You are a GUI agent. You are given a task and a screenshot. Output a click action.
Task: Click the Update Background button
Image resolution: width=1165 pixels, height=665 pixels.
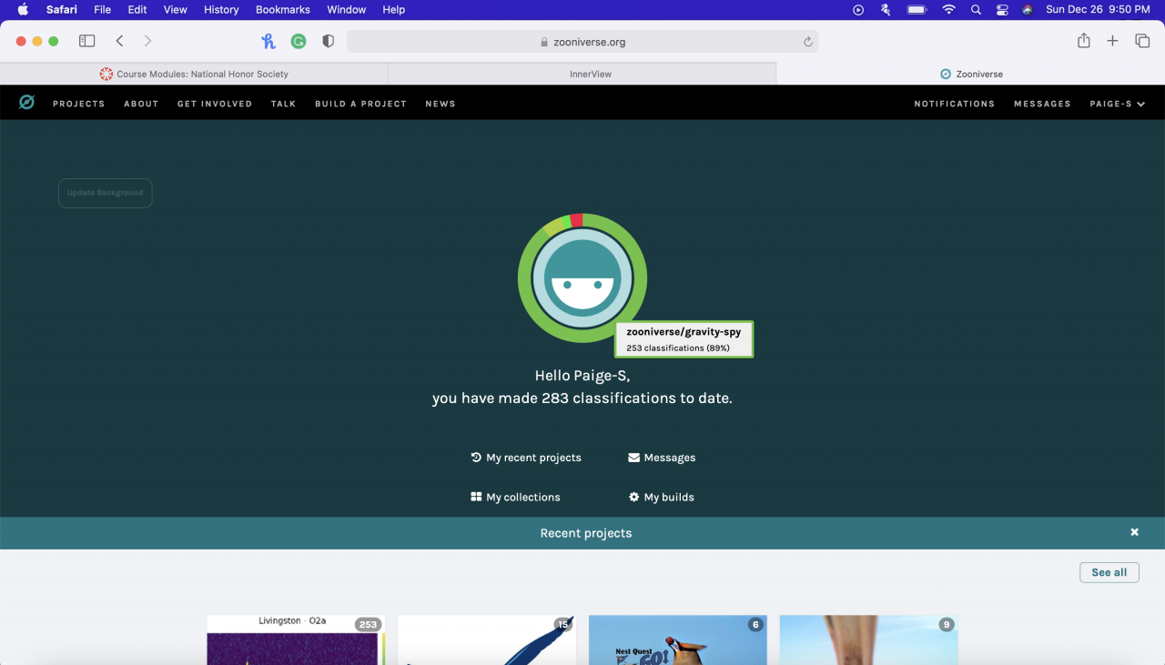(x=106, y=193)
